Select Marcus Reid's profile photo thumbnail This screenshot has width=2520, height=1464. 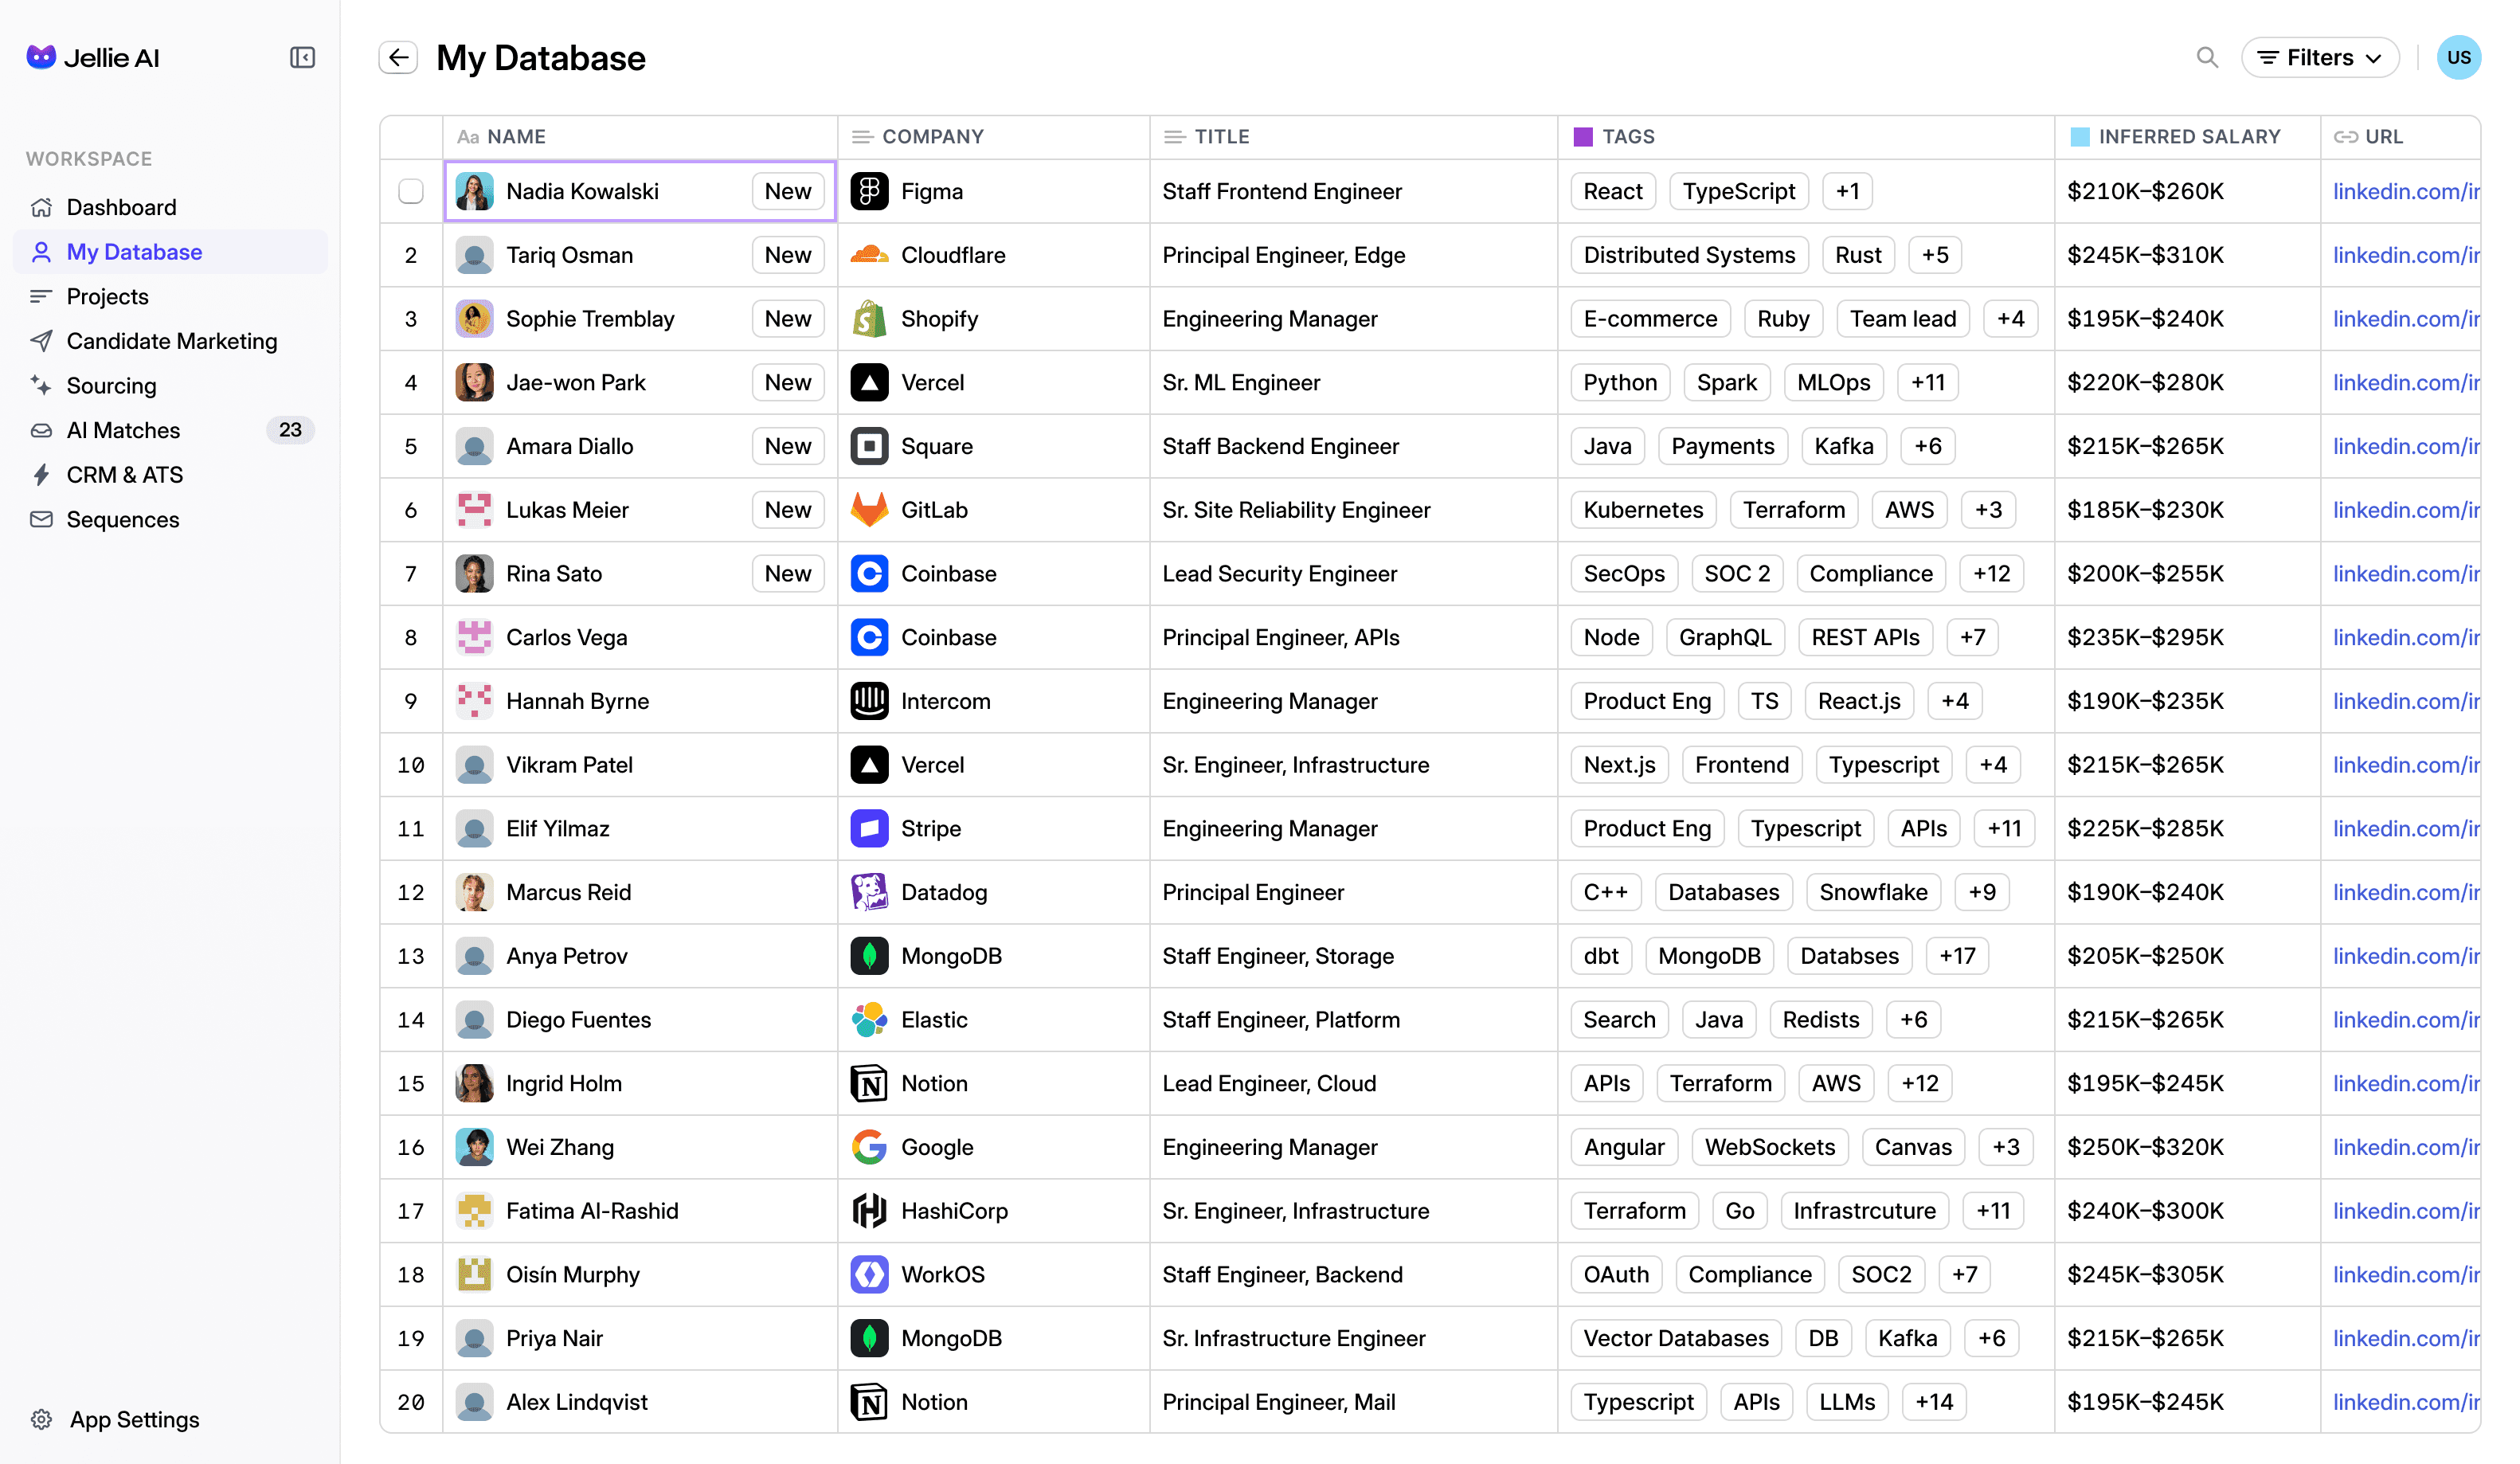pyautogui.click(x=474, y=892)
